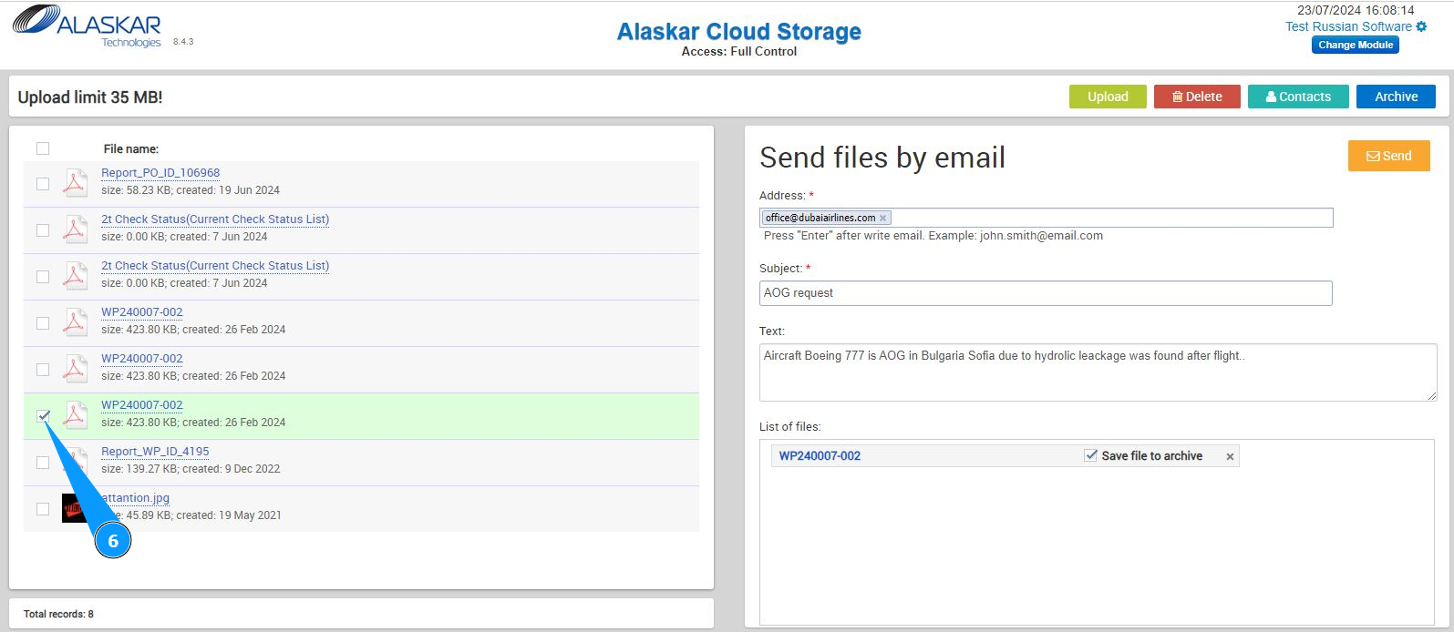Click the settings gear next to Test Russian Software
The height and width of the screenshot is (632, 1454).
click(x=1421, y=27)
